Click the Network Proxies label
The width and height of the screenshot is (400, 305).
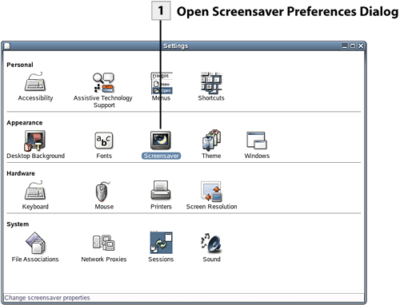[x=104, y=259]
